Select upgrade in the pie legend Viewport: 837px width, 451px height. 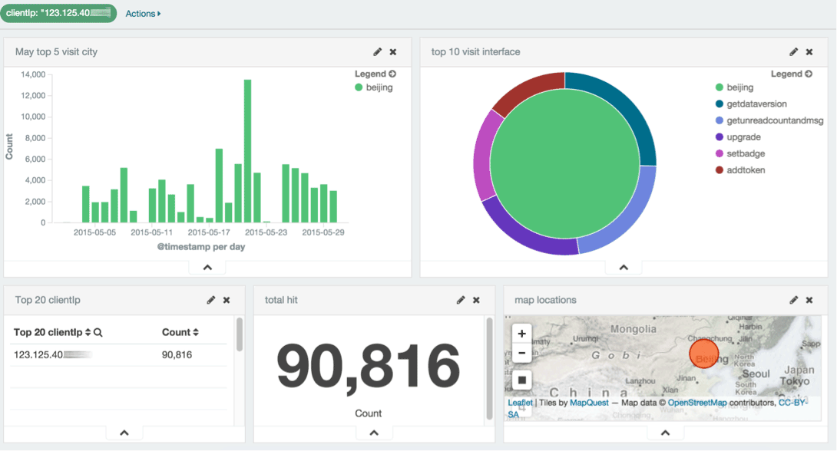[x=738, y=137]
